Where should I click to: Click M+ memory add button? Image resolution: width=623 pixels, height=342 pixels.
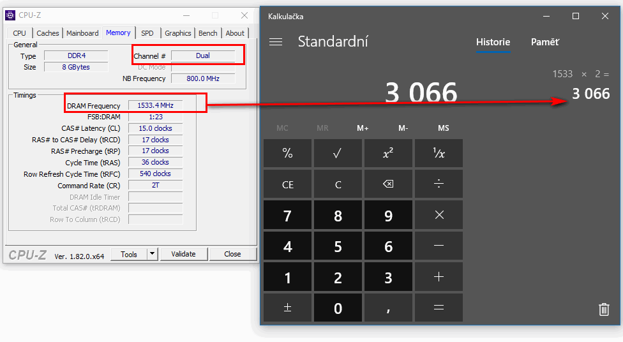point(363,128)
